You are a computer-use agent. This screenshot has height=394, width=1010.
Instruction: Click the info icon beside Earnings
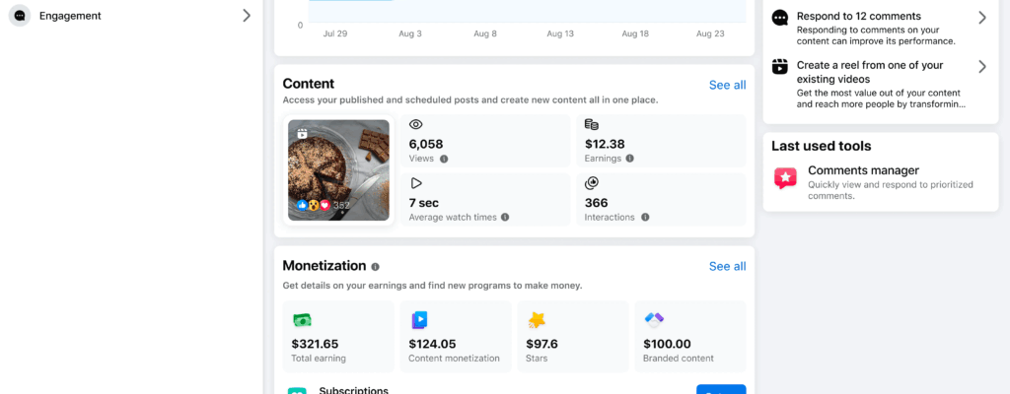pos(629,159)
